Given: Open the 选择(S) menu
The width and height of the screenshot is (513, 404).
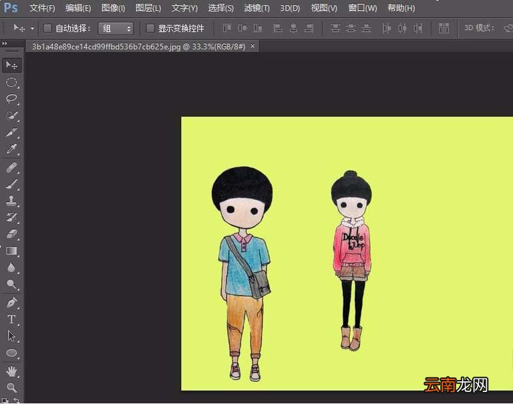Looking at the screenshot, I should pos(221,8).
